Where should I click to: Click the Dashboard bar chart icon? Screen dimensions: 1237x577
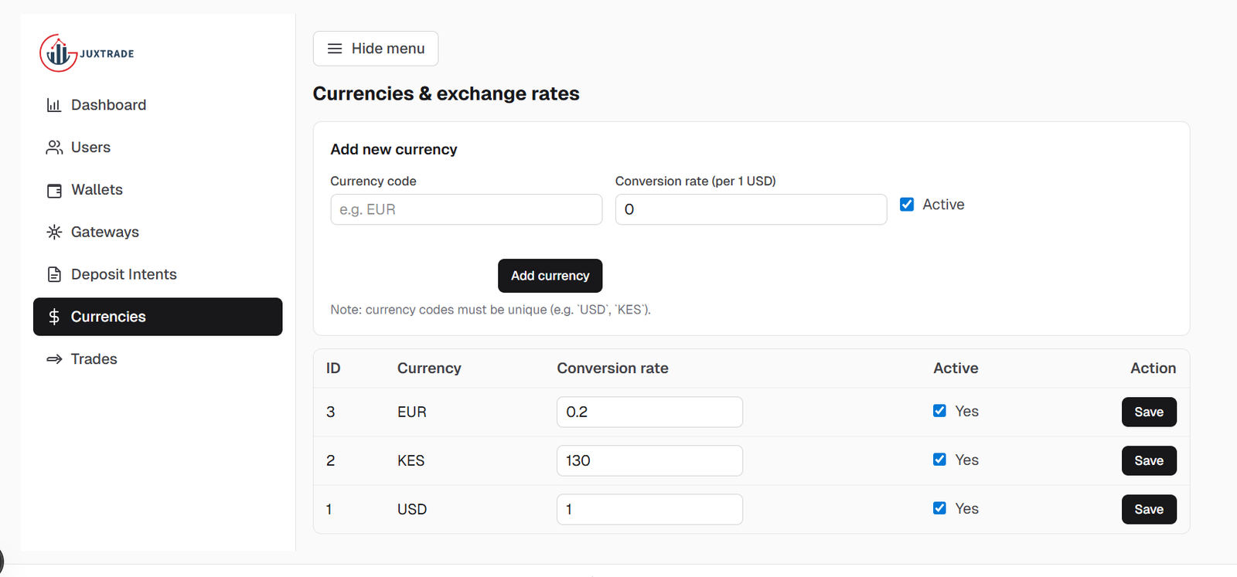coord(54,105)
